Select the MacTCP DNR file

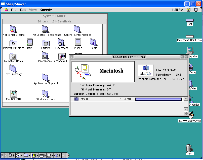(x=13, y=93)
